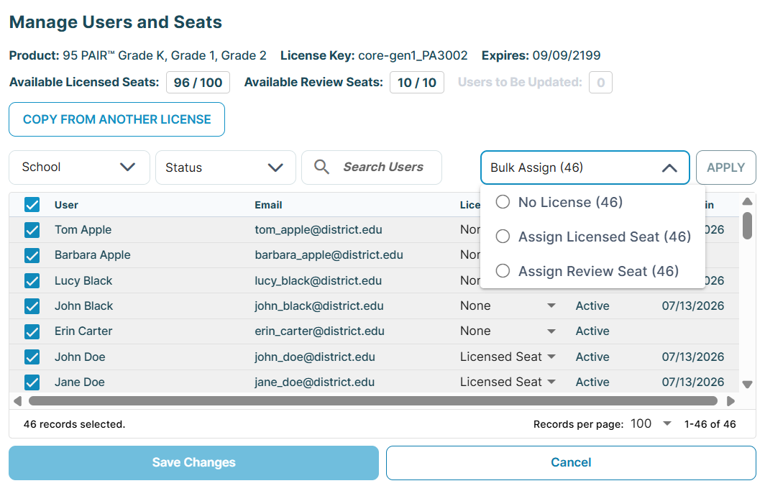Screen dimensions: 765x491
Task: Click the Search Users input field
Action: coord(372,168)
